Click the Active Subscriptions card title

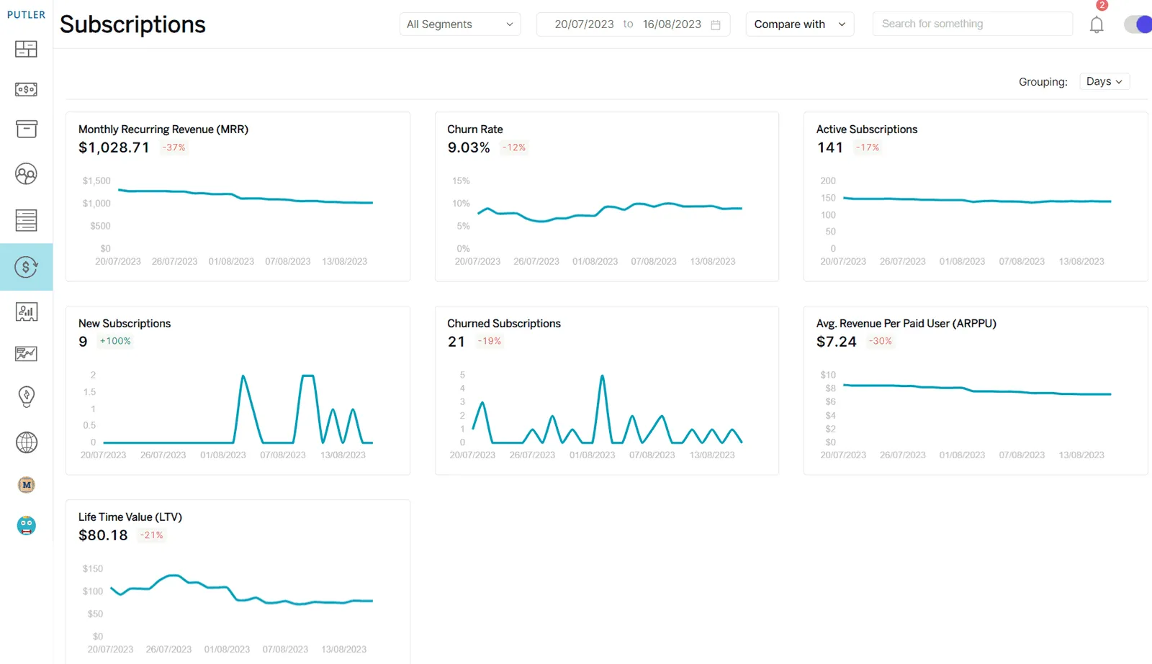[x=867, y=129]
